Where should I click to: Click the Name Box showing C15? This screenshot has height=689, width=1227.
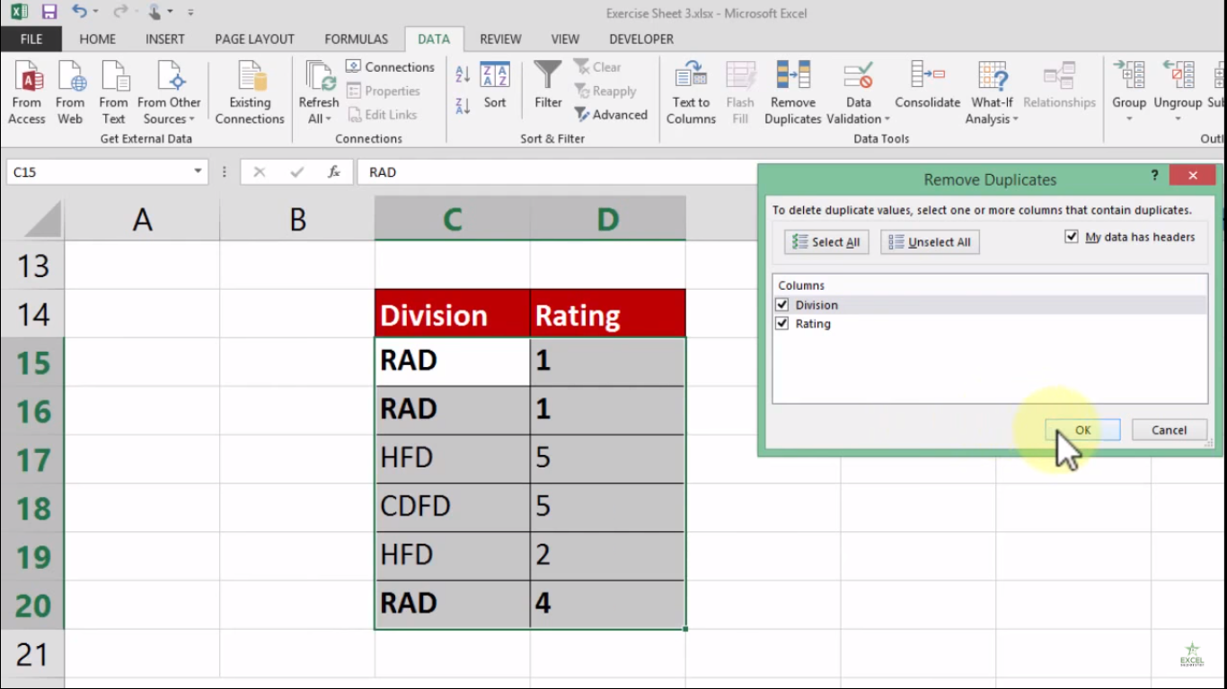98,172
